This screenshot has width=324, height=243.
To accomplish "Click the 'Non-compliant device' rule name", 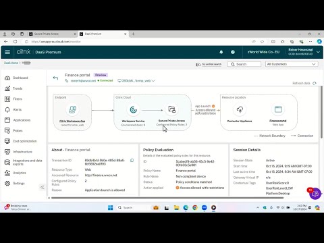I will [x=191, y=176].
